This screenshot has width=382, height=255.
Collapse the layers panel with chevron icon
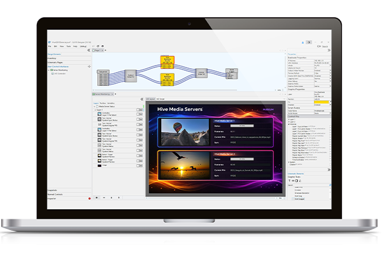coord(141,99)
